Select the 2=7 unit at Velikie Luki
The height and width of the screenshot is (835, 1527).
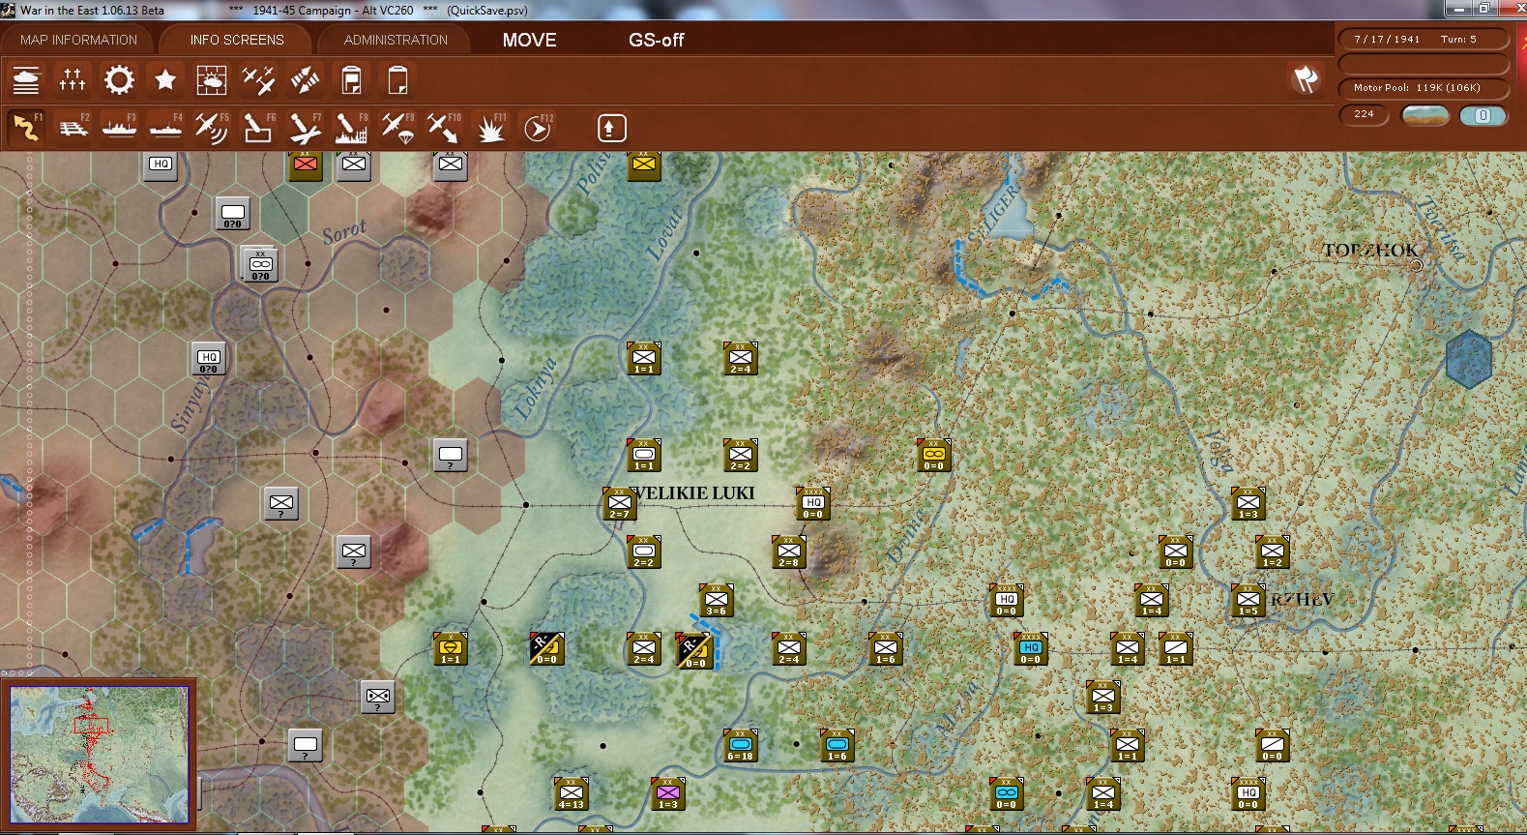(x=619, y=503)
